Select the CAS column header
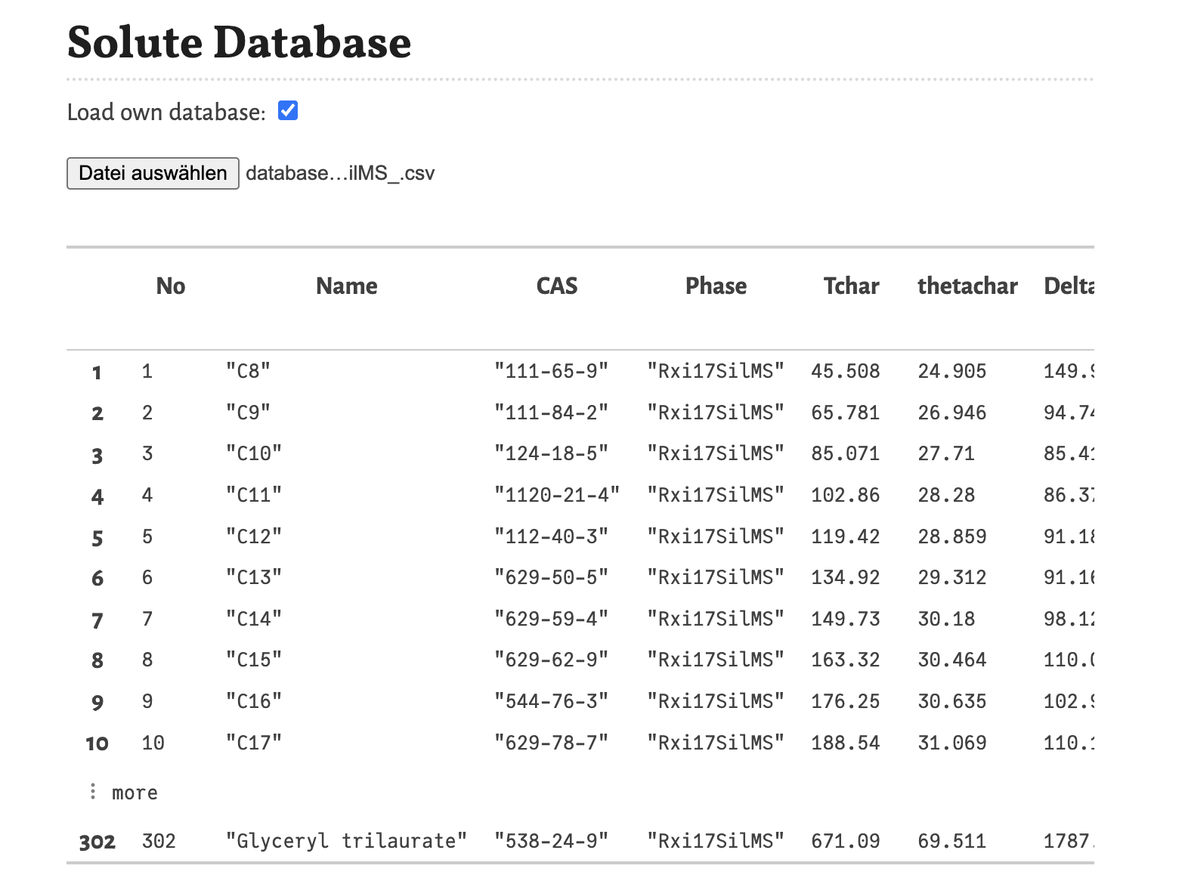Screen dimensions: 1185x881 [556, 286]
